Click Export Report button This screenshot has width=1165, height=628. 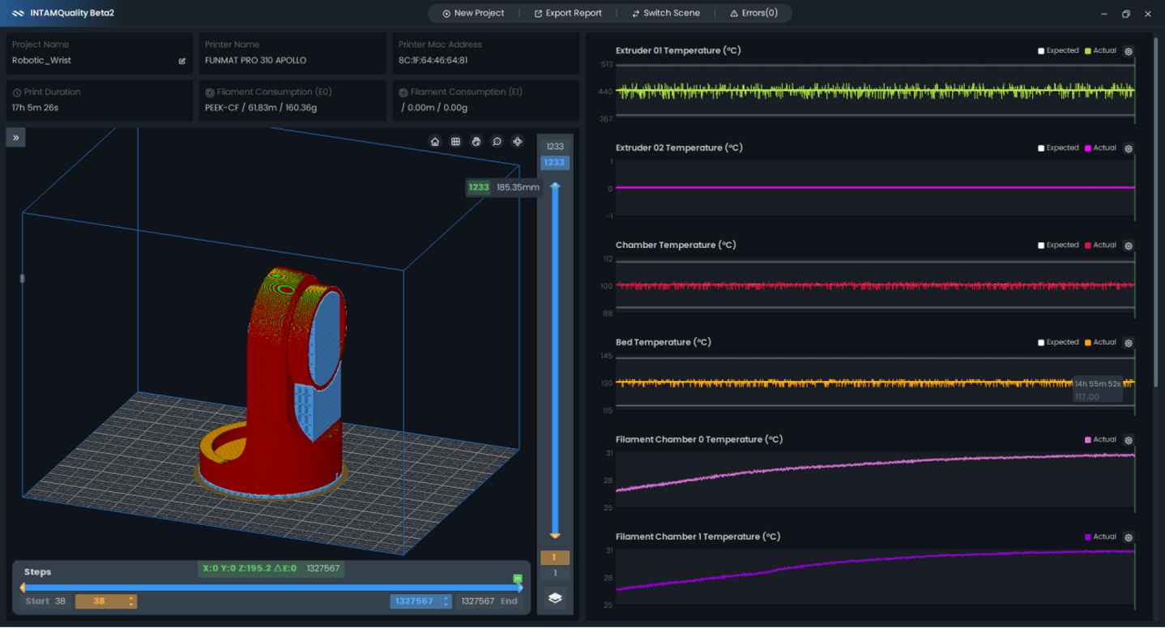568,13
